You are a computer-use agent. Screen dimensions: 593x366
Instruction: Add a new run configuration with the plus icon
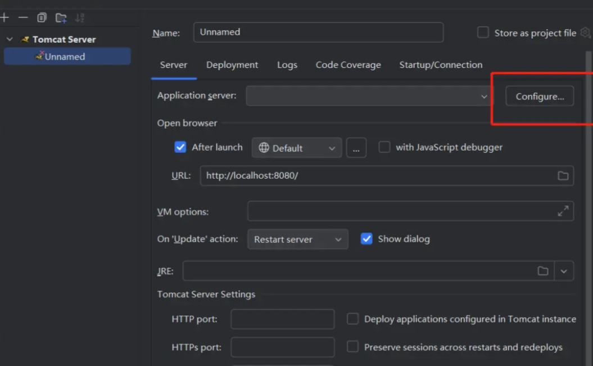click(x=4, y=17)
